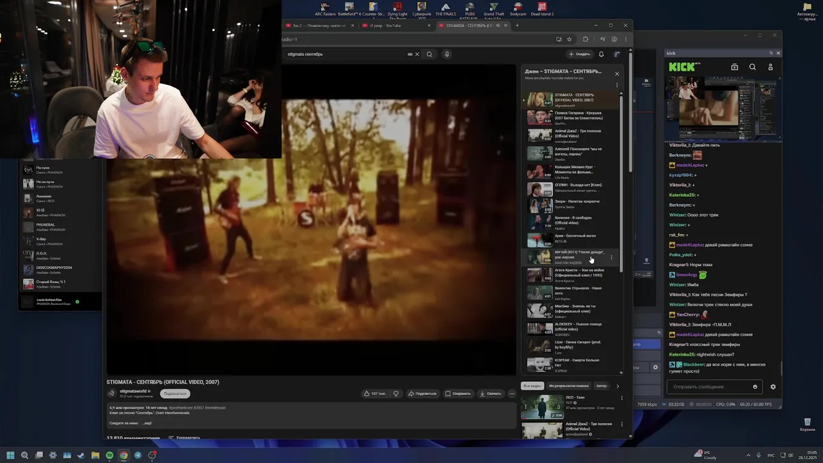
Task: Open Windows Start menu
Action: point(10,455)
